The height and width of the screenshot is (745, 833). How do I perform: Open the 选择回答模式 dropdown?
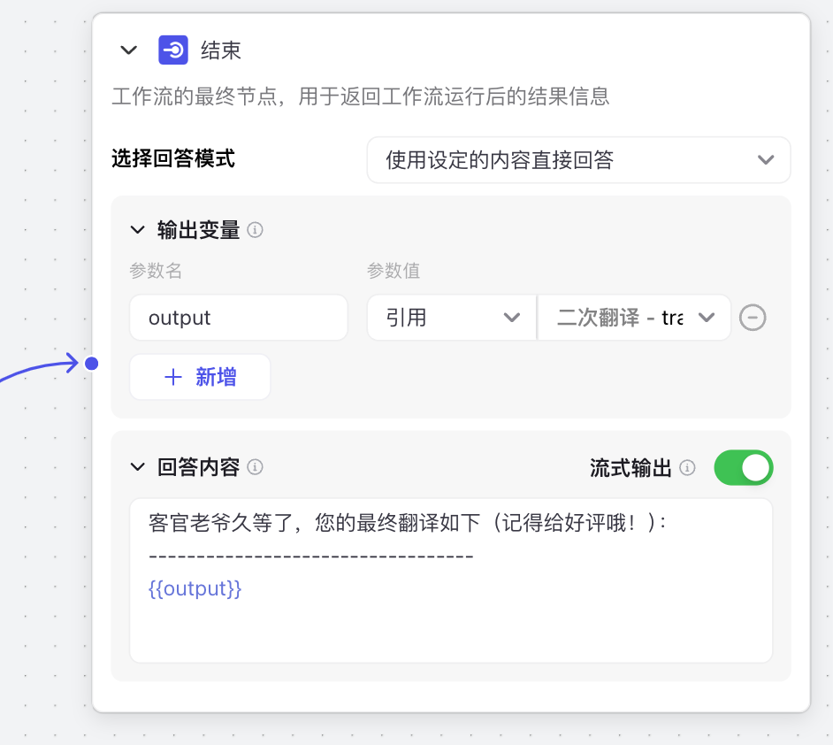[x=578, y=160]
